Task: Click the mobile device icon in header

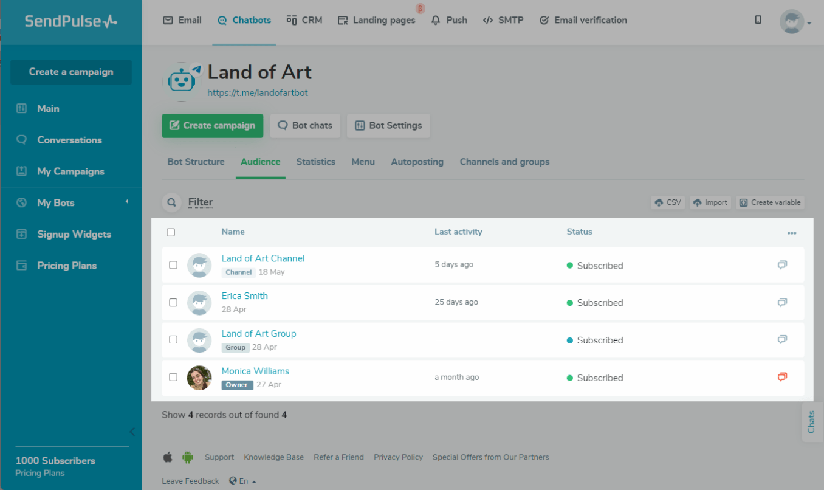Action: 758,20
